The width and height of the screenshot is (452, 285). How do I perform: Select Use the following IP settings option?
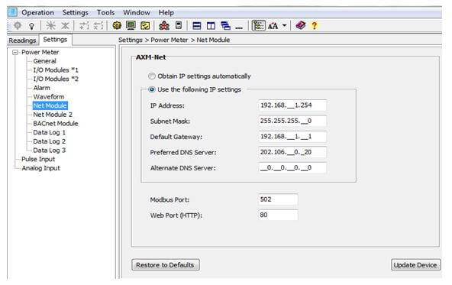click(x=152, y=89)
